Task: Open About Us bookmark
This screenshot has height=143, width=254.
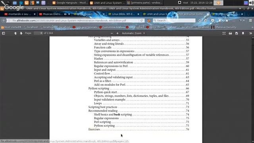Action: (x=154, y=27)
